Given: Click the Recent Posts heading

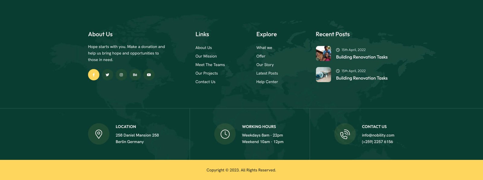Looking at the screenshot, I should [x=333, y=34].
